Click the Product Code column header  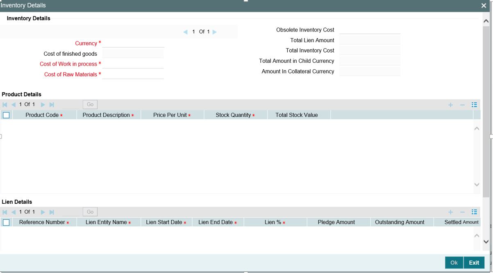pos(45,115)
